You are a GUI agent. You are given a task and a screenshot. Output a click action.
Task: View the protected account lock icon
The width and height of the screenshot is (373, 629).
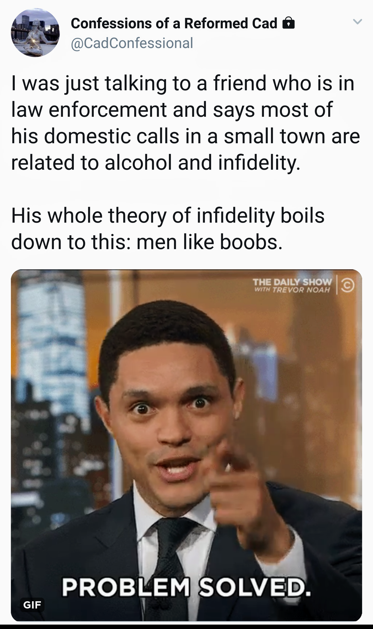click(288, 23)
